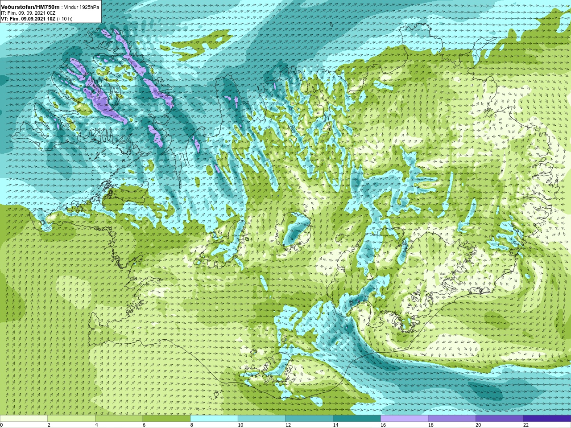Click the legend scale number 18
571x428 pixels.
tap(431, 425)
